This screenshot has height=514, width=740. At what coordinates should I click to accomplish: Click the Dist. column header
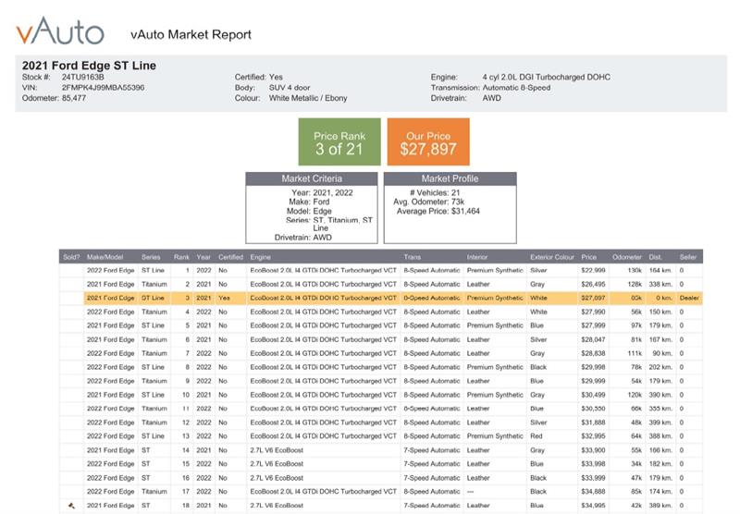tap(655, 257)
